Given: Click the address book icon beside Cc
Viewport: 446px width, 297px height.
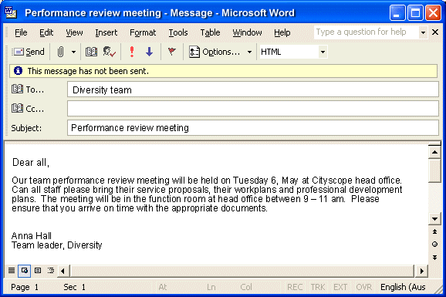Looking at the screenshot, I should (x=17, y=108).
